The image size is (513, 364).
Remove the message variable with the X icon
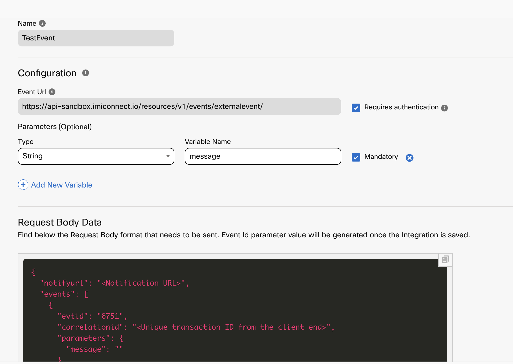pos(409,158)
